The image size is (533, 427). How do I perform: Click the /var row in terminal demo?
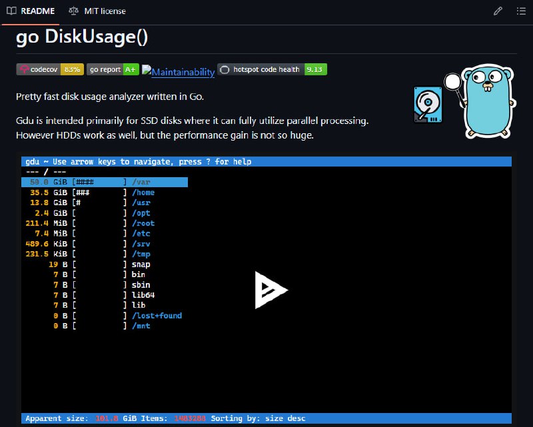point(105,182)
